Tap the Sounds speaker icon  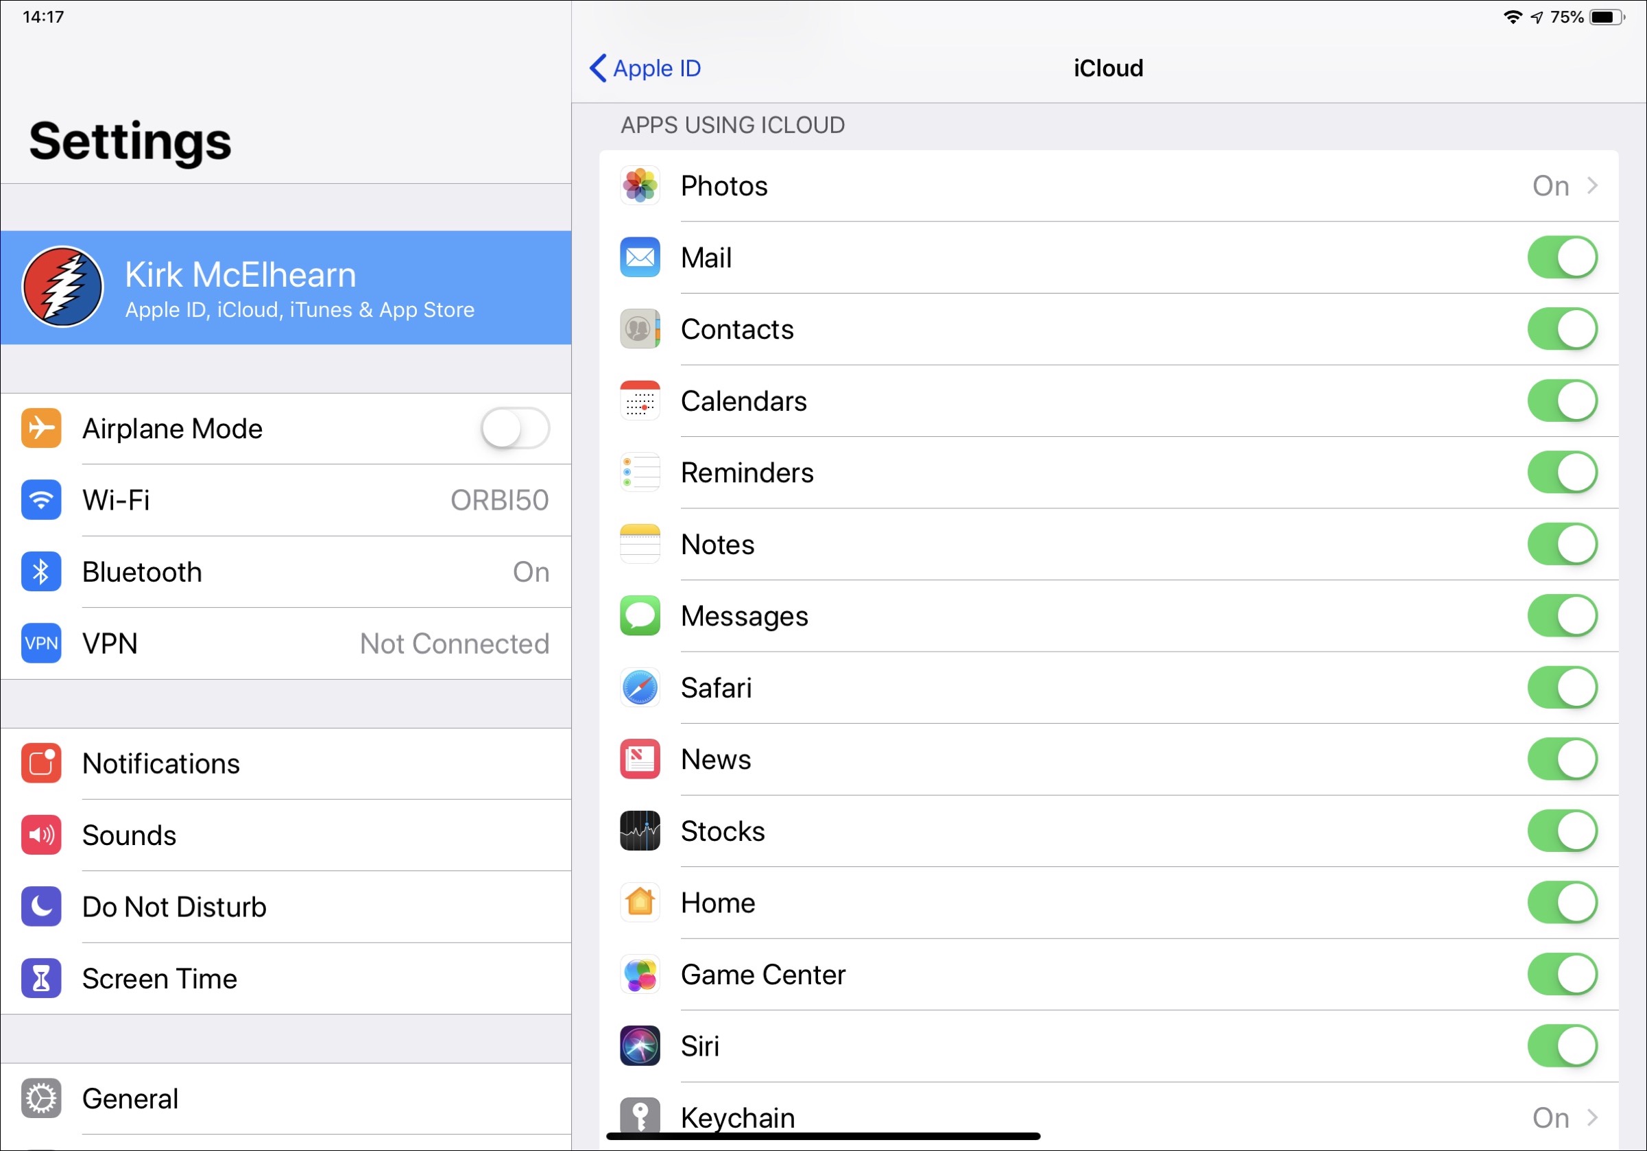41,835
